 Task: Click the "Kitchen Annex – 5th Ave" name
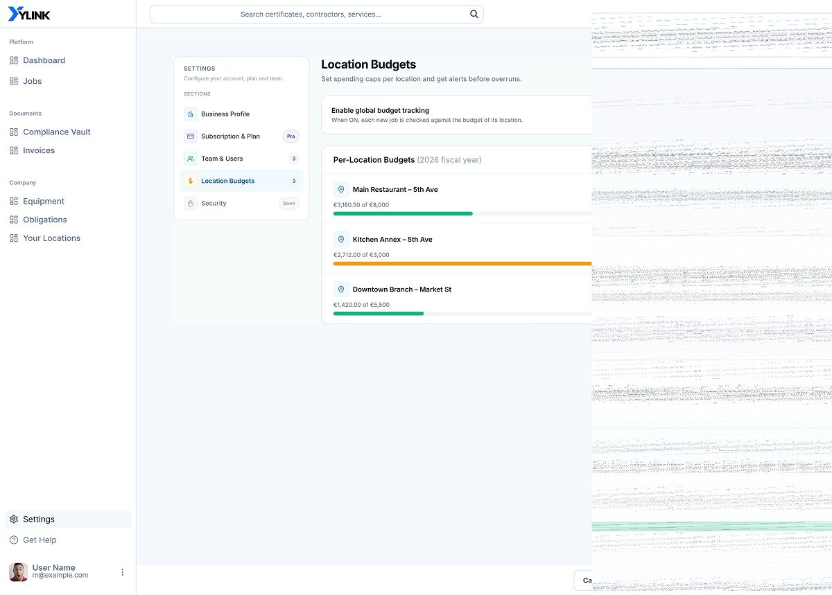[392, 240]
